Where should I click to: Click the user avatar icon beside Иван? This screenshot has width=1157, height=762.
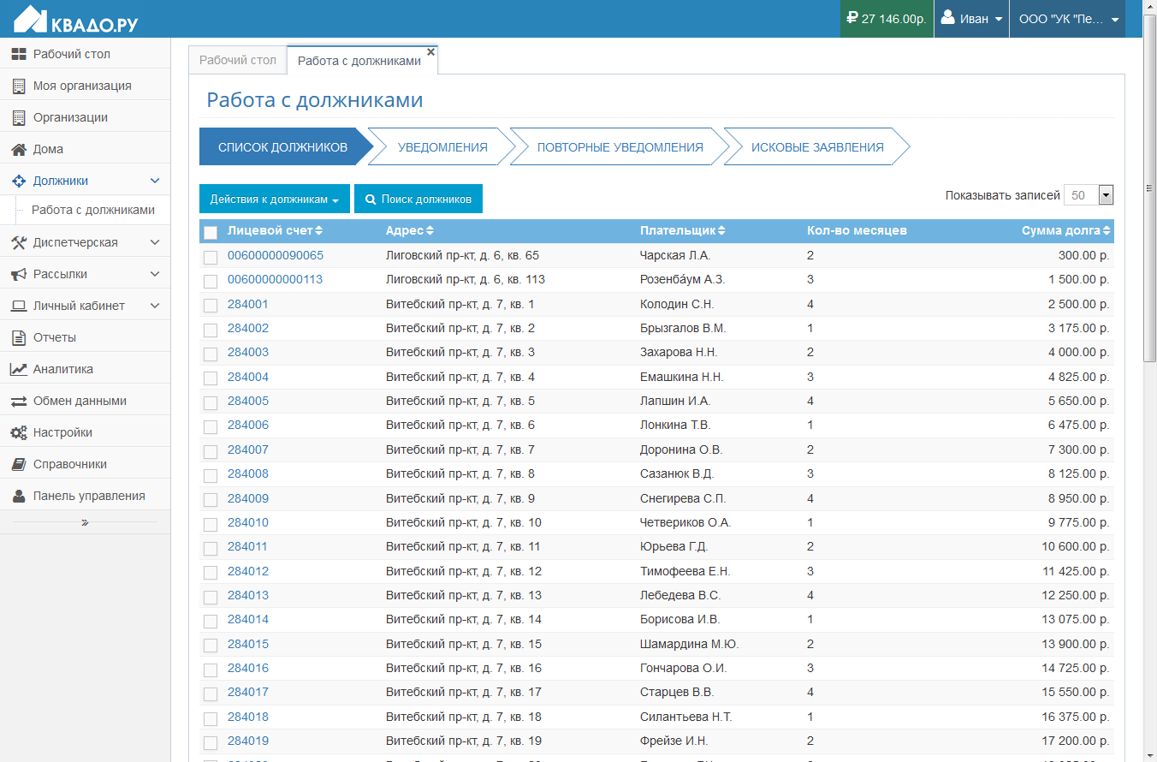click(947, 17)
